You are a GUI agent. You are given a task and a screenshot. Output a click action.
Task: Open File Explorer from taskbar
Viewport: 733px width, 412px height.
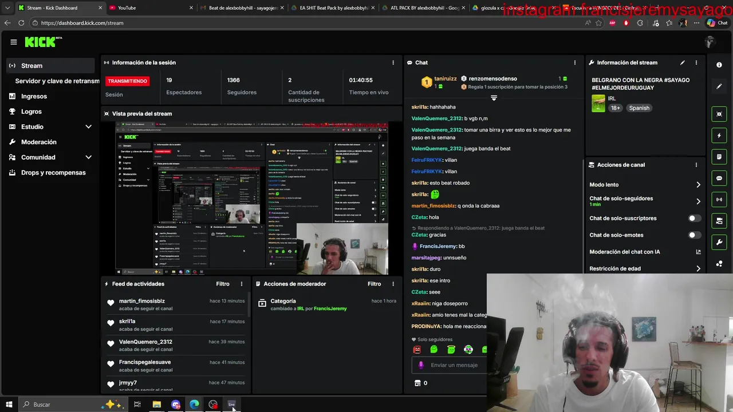click(x=156, y=405)
